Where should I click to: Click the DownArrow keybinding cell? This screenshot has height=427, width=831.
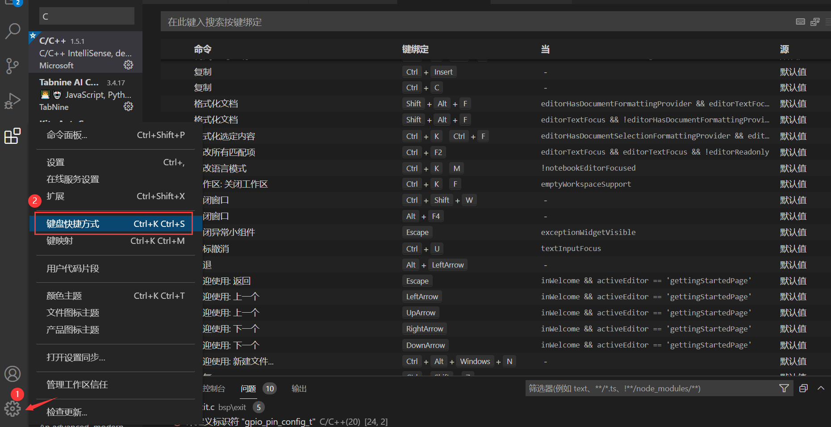426,345
